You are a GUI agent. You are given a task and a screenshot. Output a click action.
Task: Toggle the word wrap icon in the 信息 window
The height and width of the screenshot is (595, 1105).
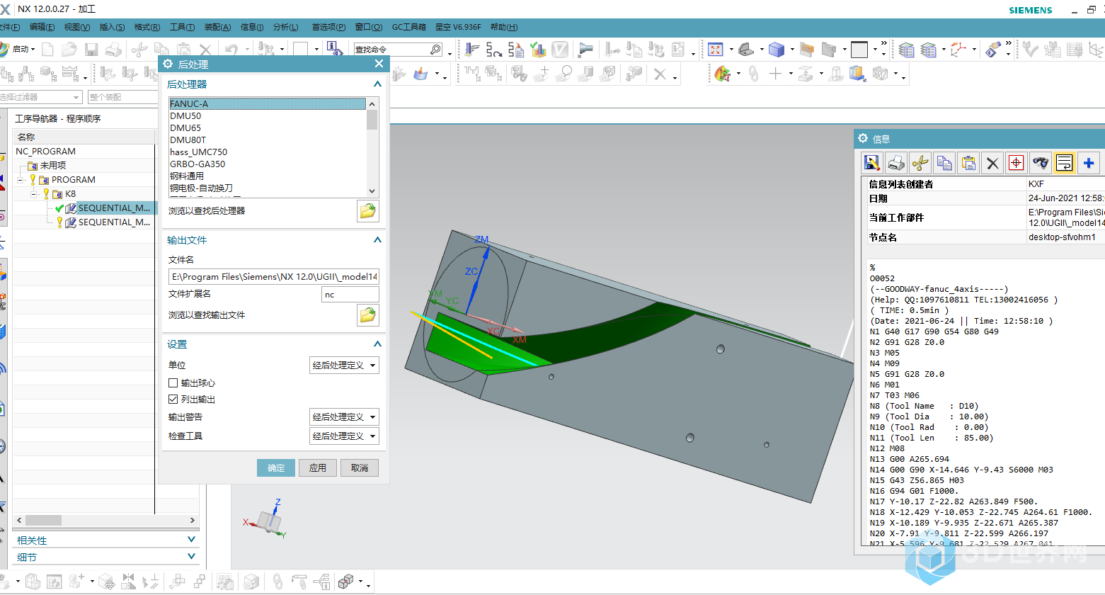(1065, 163)
